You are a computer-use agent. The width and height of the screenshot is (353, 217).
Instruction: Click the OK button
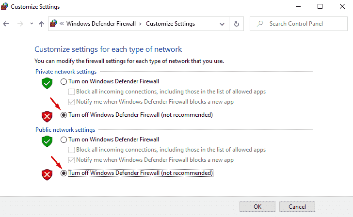pos(257,207)
